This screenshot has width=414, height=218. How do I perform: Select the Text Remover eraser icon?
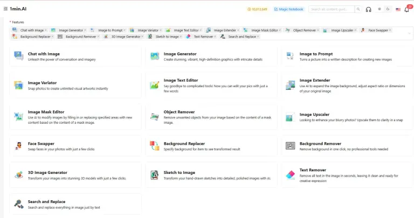(x=291, y=175)
